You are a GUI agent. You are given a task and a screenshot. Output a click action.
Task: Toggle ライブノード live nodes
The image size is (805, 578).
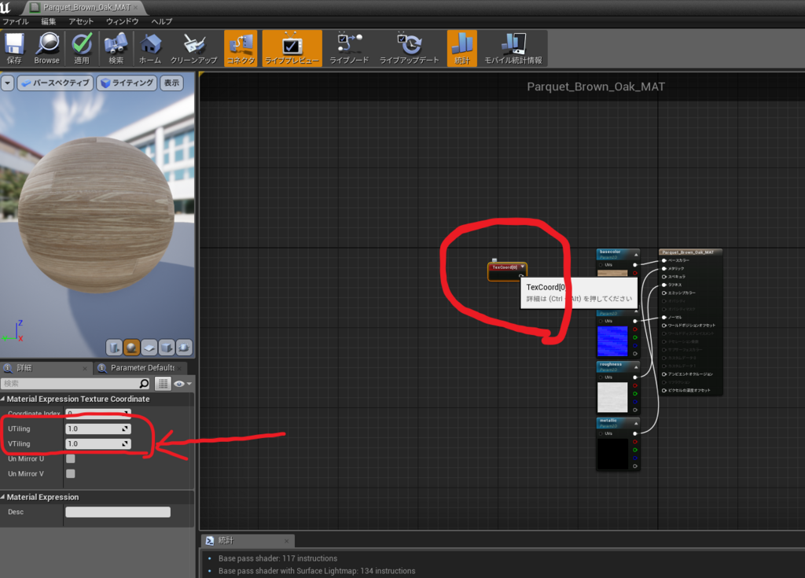pos(349,48)
